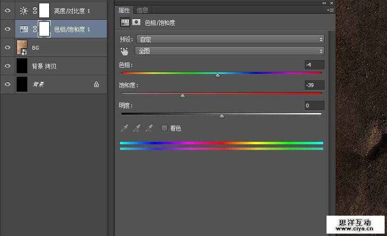Click the Hue/Saturation adjustment icon in panel header
Image resolution: width=387 pixels, height=236 pixels.
[125, 22]
